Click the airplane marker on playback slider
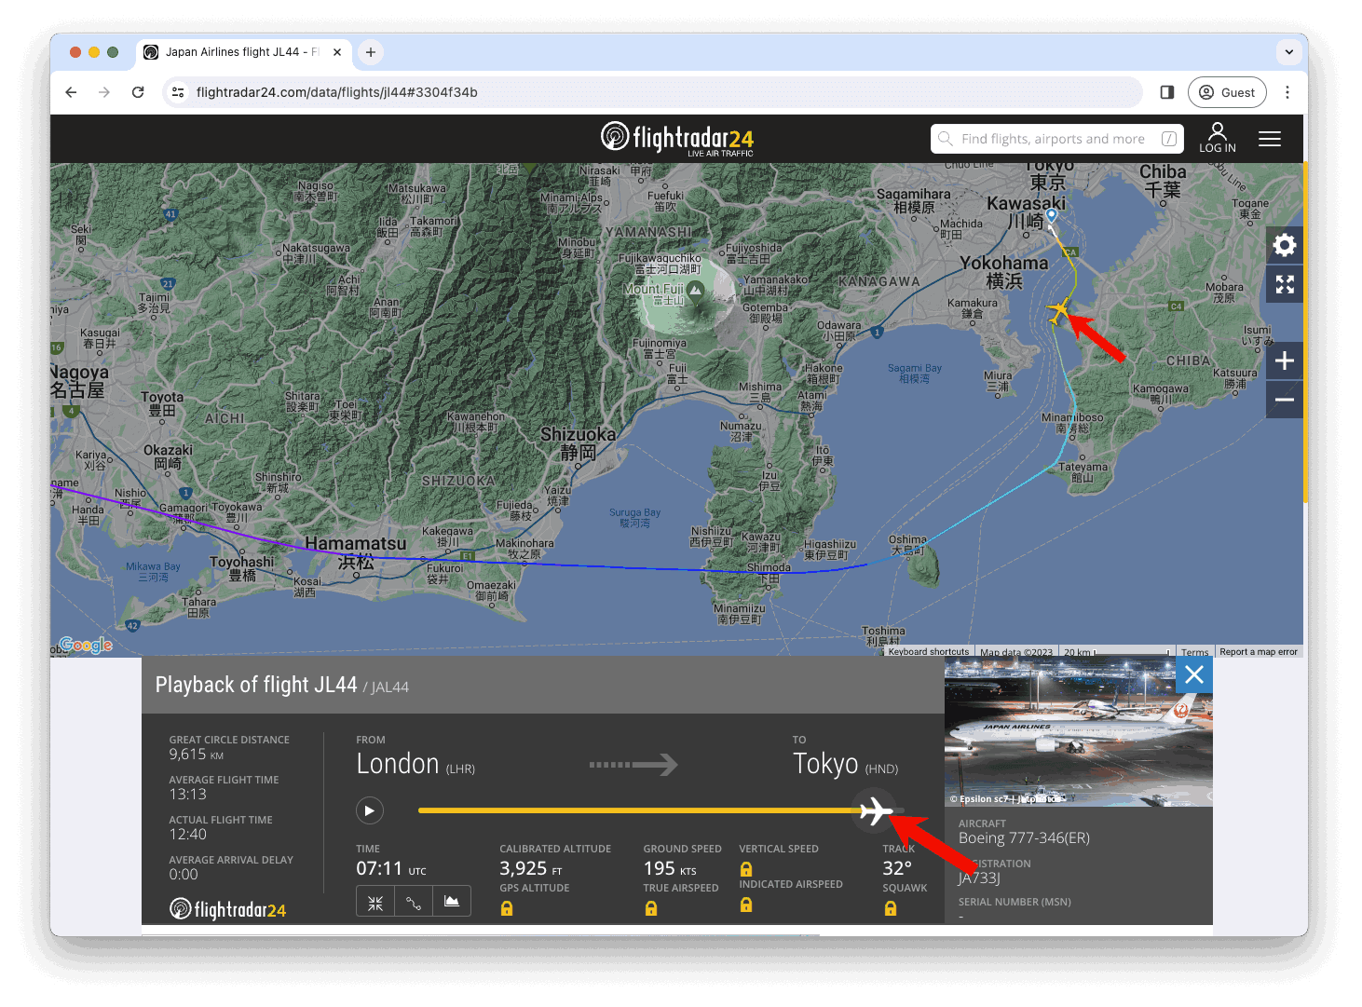 (875, 810)
